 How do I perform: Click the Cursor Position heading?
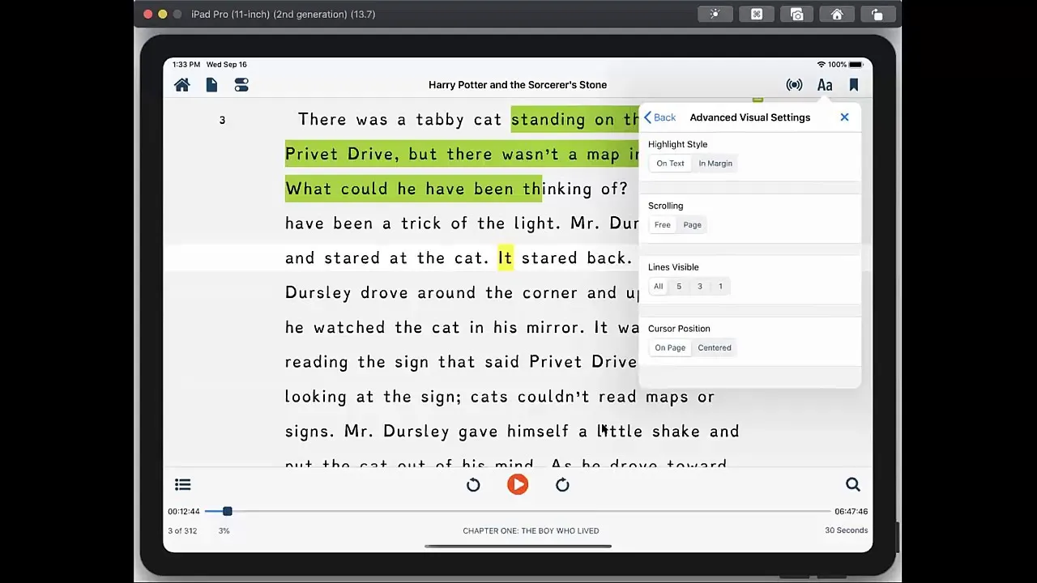pyautogui.click(x=679, y=329)
